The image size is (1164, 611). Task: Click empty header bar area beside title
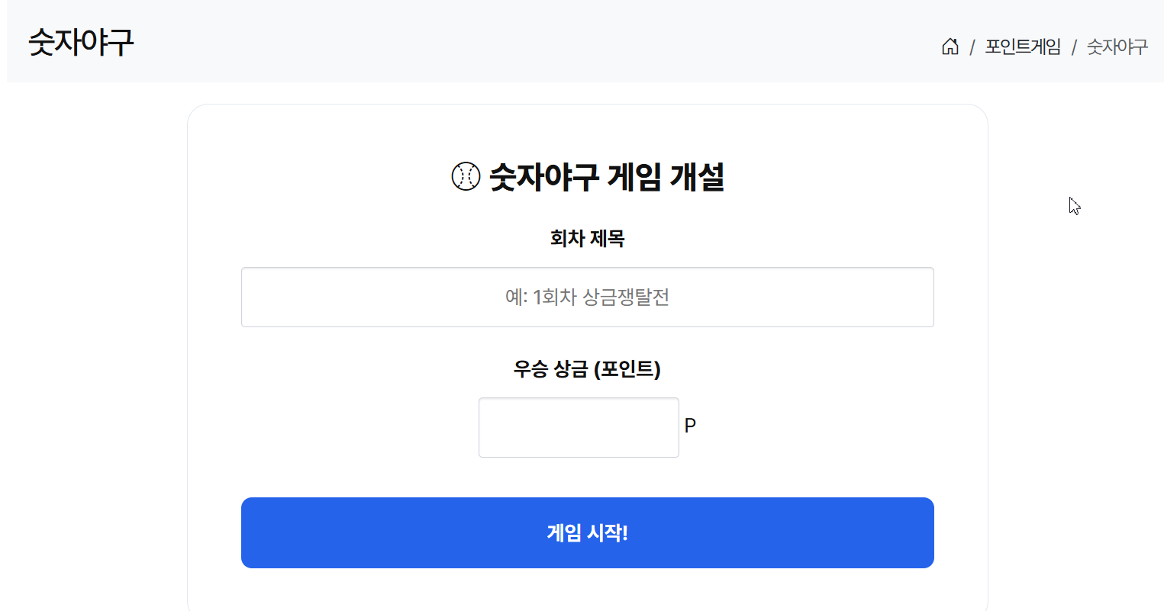[x=534, y=42]
